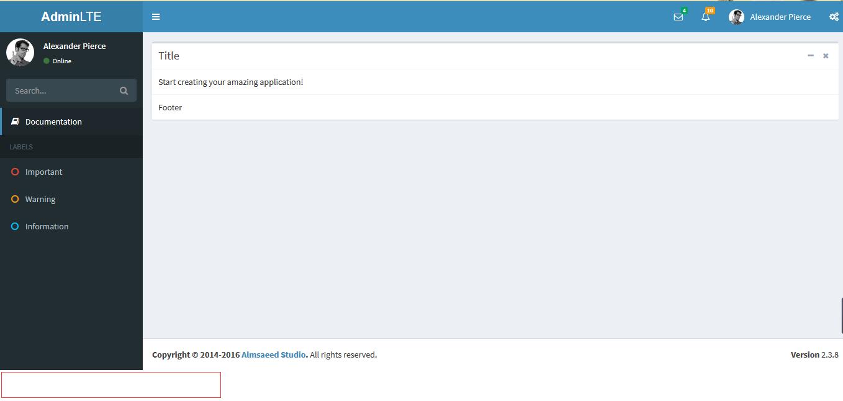Click the 'Version 2.3.8' footer text
This screenshot has width=843, height=401.
click(814, 355)
